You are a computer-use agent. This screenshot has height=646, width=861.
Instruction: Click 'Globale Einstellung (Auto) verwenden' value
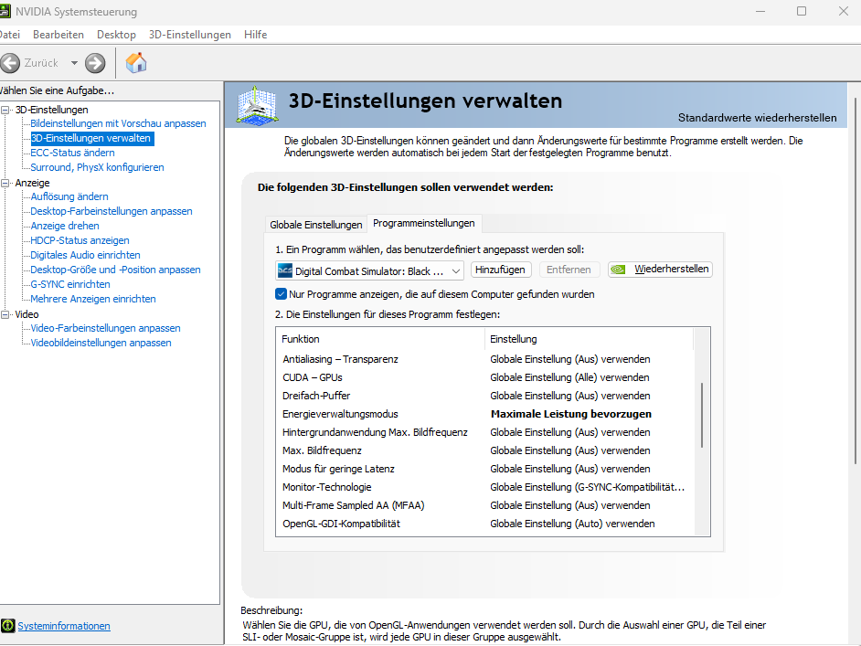pyautogui.click(x=572, y=524)
